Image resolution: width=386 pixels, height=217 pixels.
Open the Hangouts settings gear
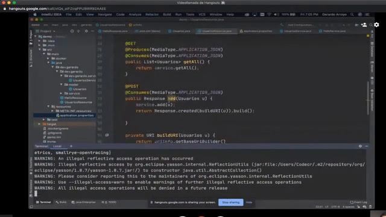pyautogui.click(x=376, y=25)
